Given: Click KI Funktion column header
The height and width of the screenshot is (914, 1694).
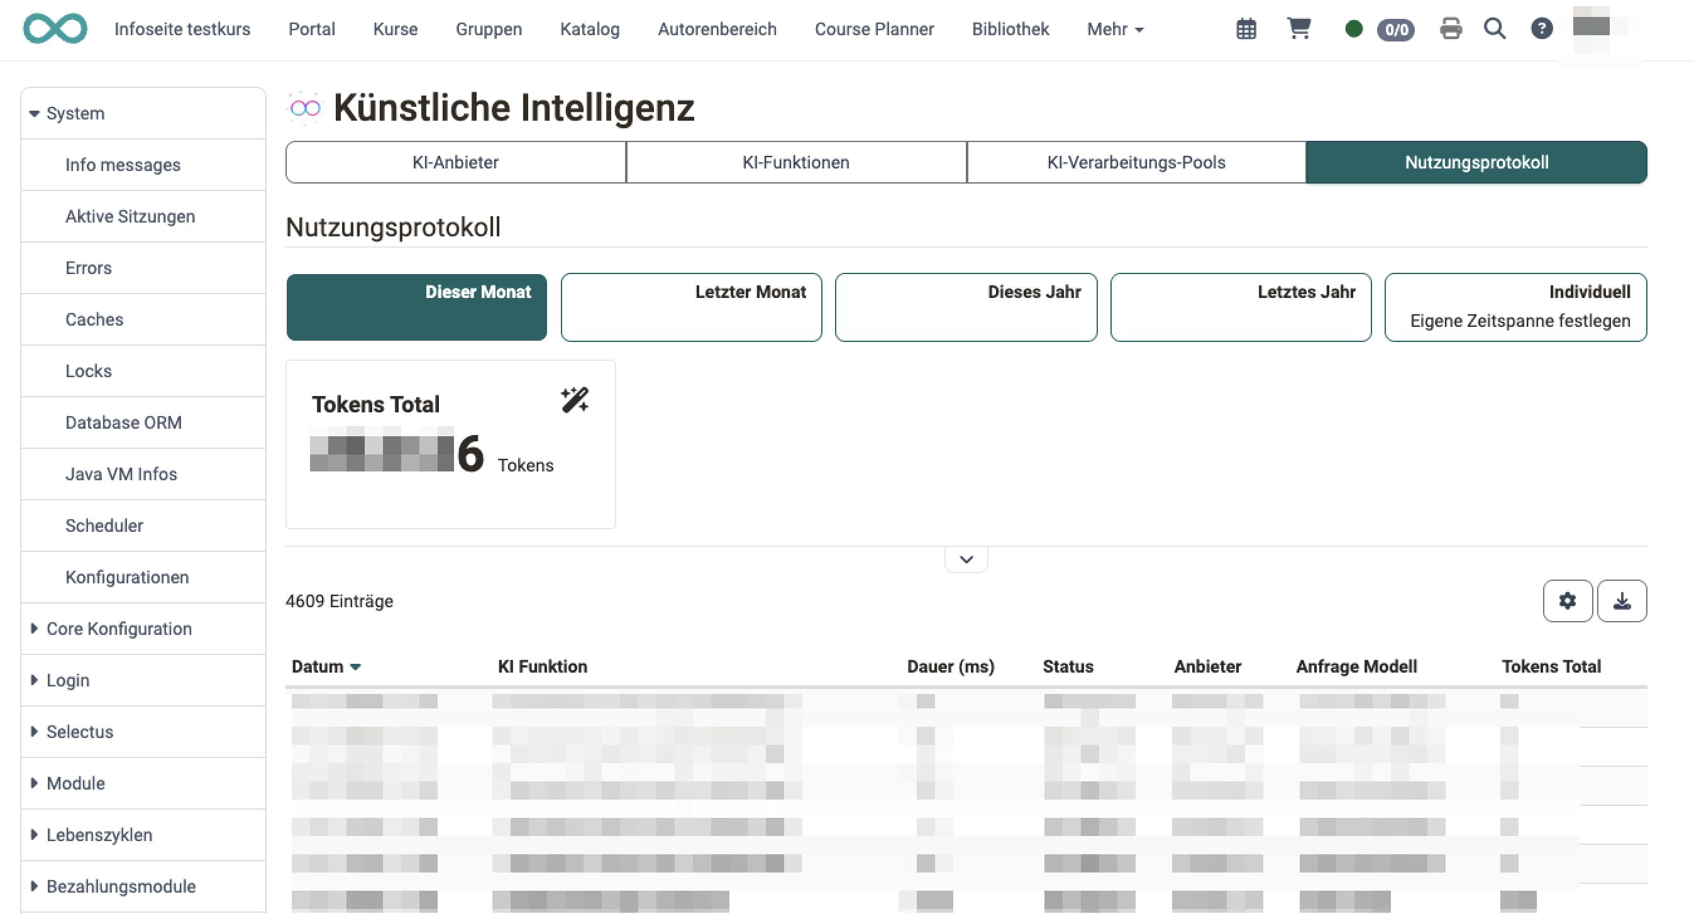Looking at the screenshot, I should coord(542,666).
